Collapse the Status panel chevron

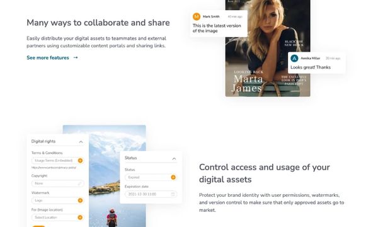pyautogui.click(x=174, y=158)
